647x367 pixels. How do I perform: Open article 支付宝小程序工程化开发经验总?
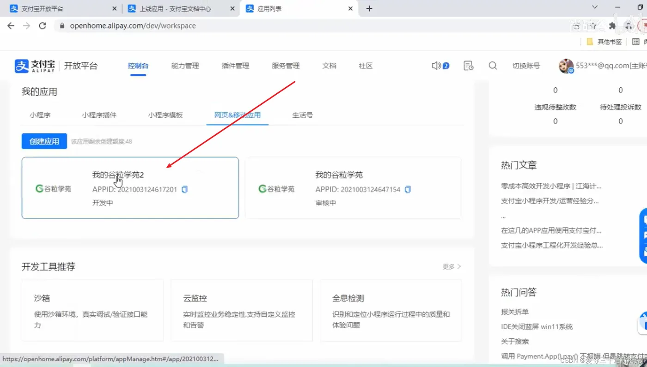pos(552,246)
